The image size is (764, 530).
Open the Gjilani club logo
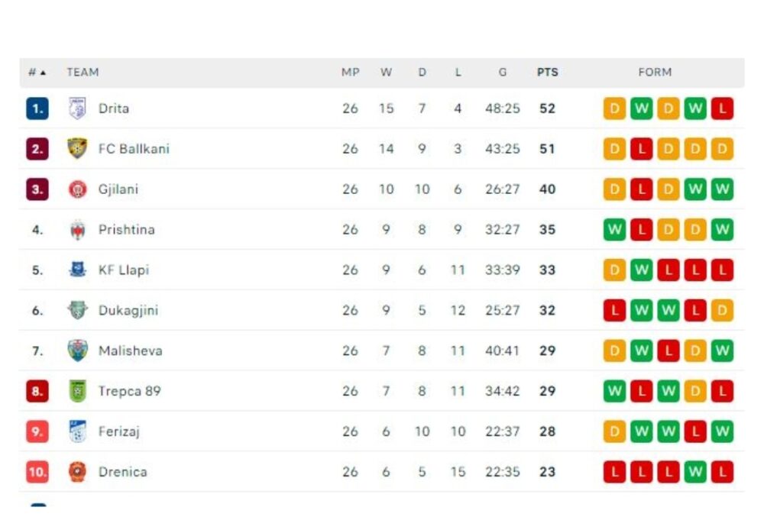pos(77,189)
